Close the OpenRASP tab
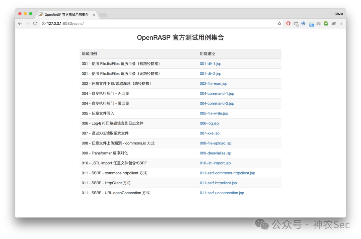The height and width of the screenshot is (239, 361). (94, 15)
